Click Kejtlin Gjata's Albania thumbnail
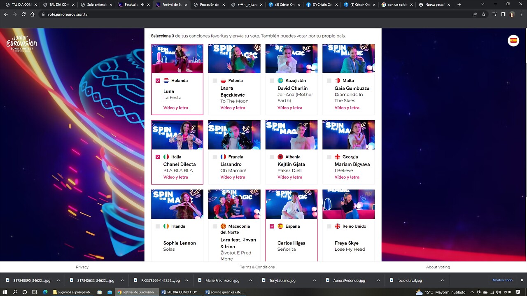 pos(291,135)
